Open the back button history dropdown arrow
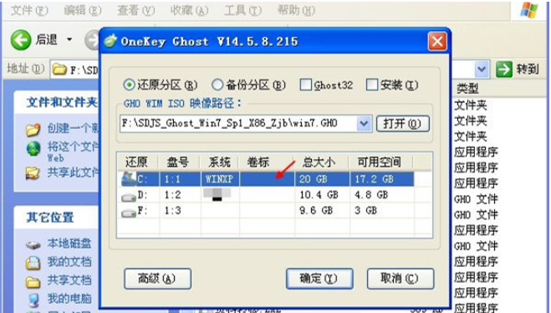 pos(69,39)
